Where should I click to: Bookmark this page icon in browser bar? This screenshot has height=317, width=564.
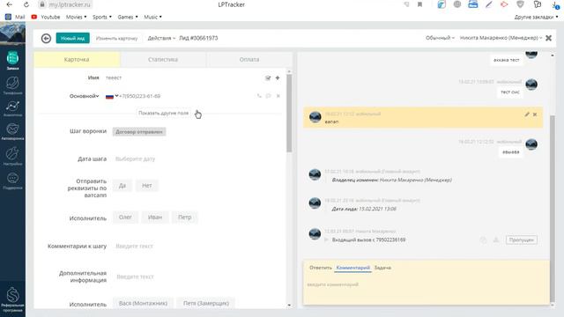(419, 4)
